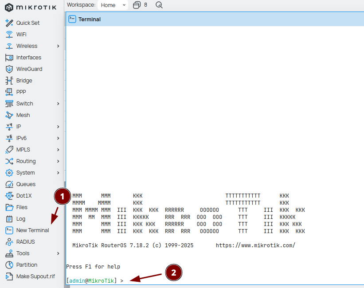Expand the Tools submenu chevron
The width and height of the screenshot is (364, 288).
pos(58,253)
